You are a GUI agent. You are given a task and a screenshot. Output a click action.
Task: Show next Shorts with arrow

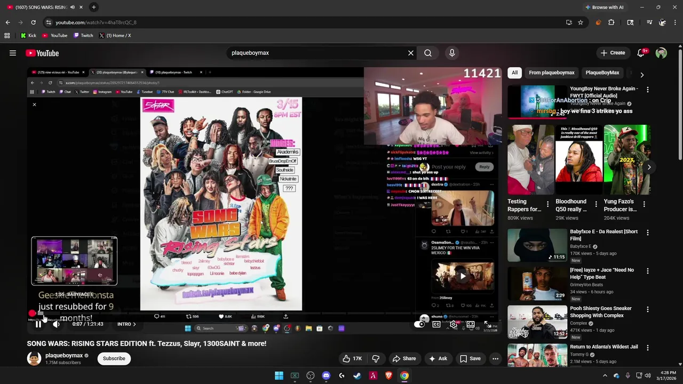click(649, 167)
